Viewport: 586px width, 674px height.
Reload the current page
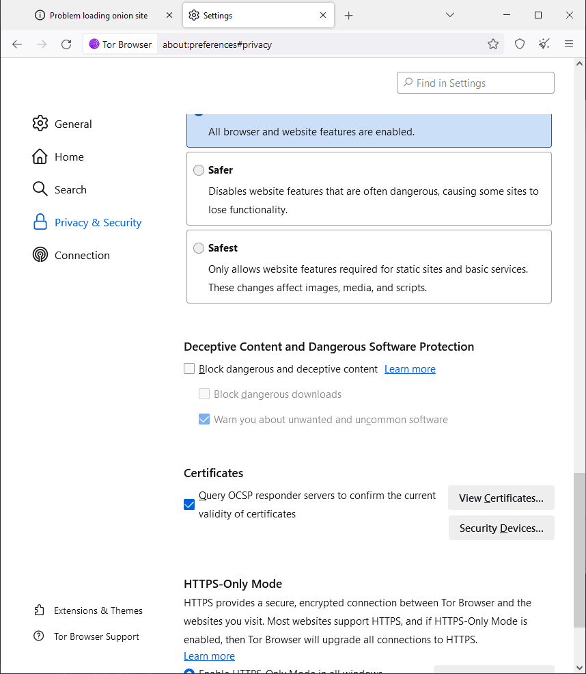66,44
